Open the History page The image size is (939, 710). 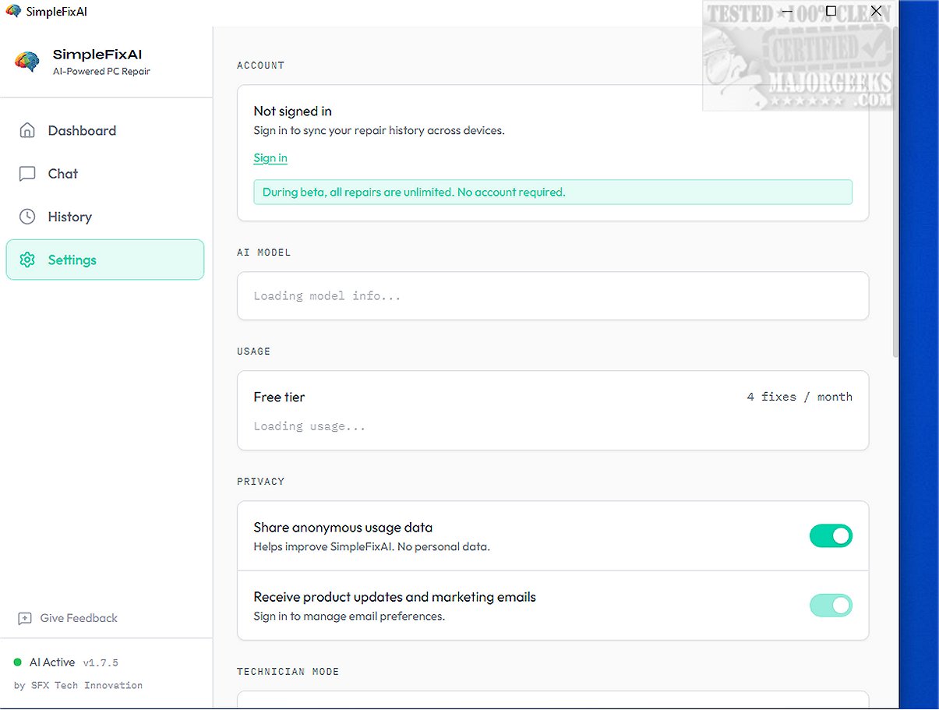click(104, 217)
